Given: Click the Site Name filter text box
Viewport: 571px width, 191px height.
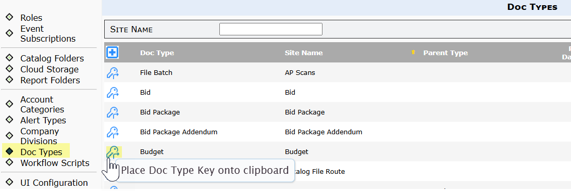Looking at the screenshot, I should [270, 29].
